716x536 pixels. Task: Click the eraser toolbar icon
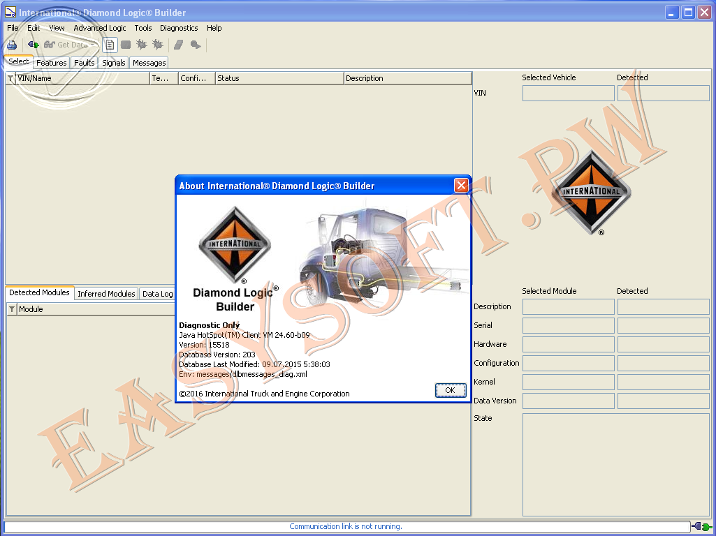coord(179,45)
